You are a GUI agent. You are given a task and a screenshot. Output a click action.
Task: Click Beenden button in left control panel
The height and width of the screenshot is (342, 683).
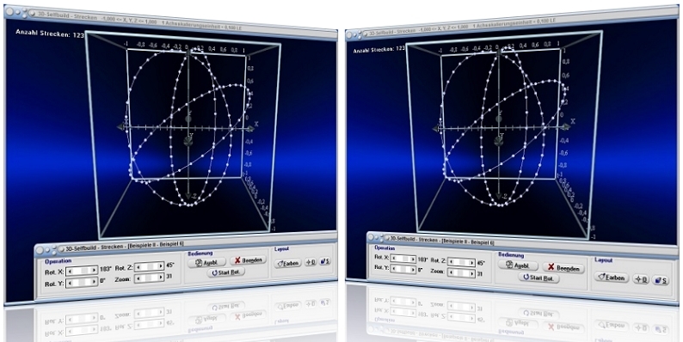pyautogui.click(x=248, y=260)
